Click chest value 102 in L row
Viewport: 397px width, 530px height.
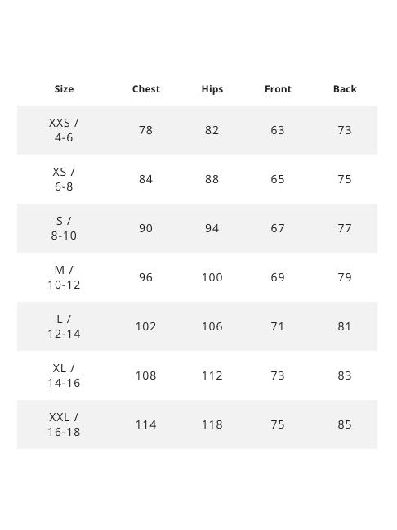(x=146, y=326)
